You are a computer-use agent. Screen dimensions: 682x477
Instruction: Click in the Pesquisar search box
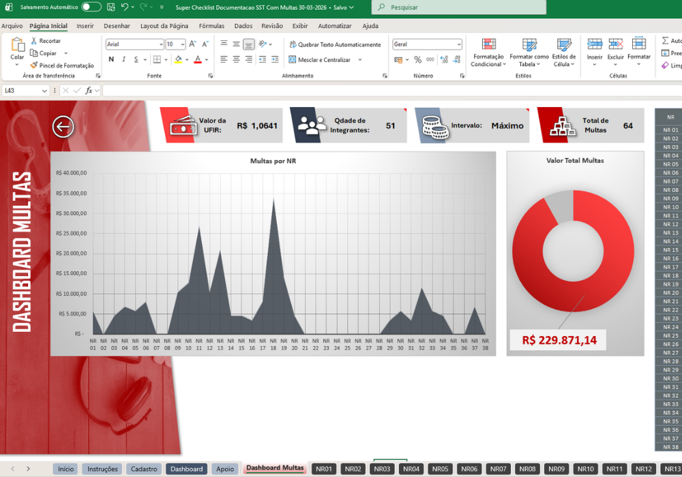(459, 7)
